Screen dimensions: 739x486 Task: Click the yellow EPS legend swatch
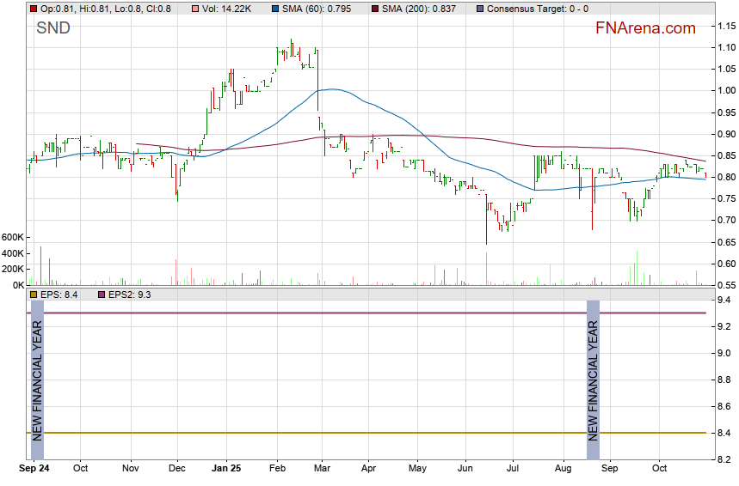point(34,295)
